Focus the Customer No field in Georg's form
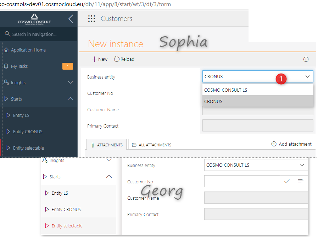 (x=242, y=181)
